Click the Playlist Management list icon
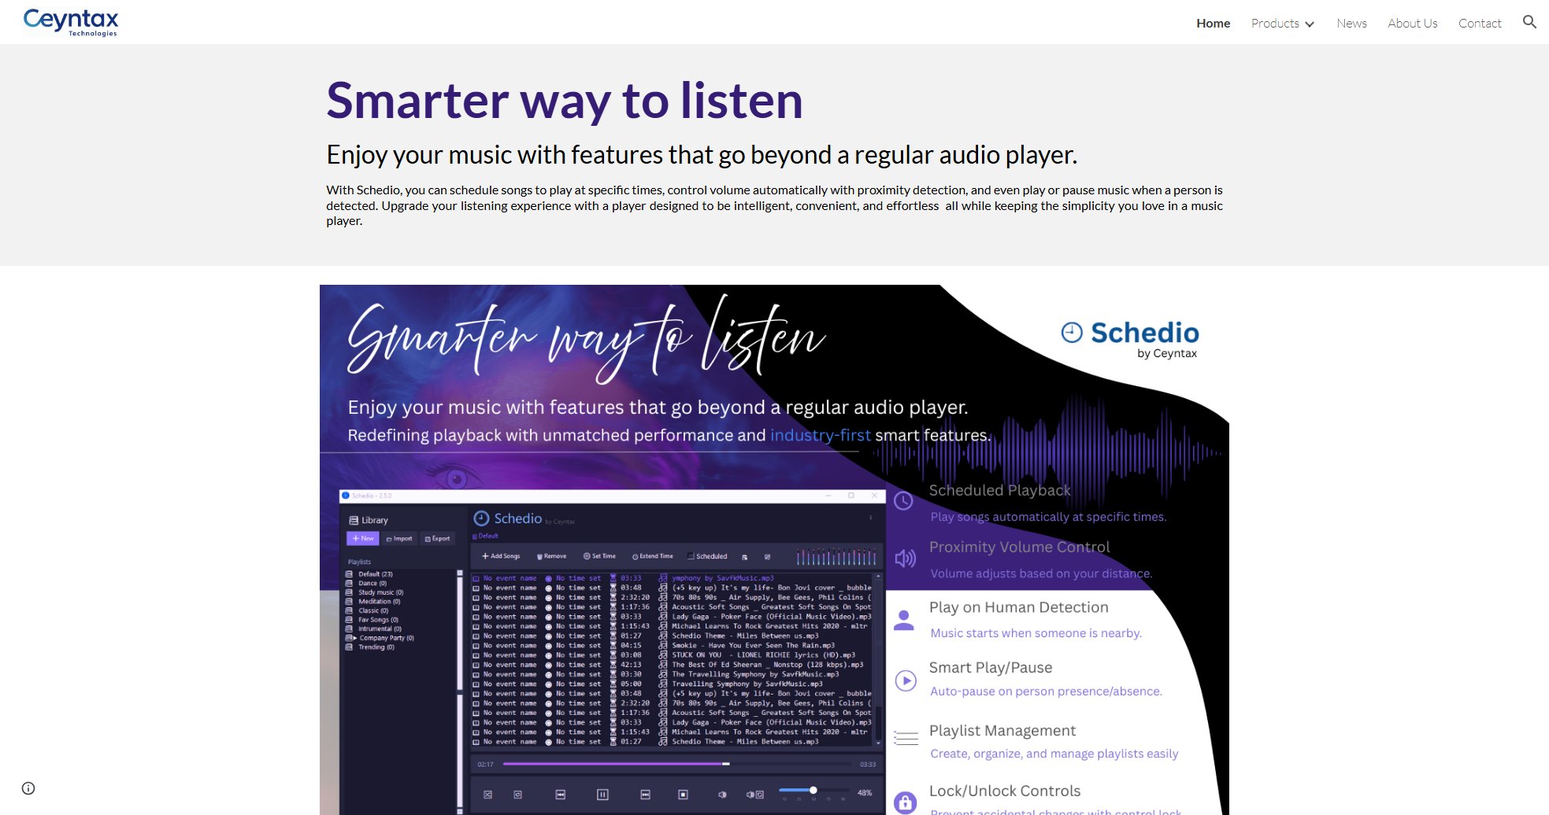Viewport: 1549px width, 815px height. pyautogui.click(x=906, y=739)
